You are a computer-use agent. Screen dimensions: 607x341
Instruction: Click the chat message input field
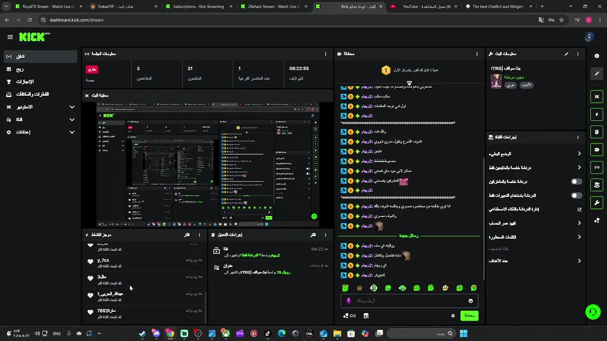[409, 301]
